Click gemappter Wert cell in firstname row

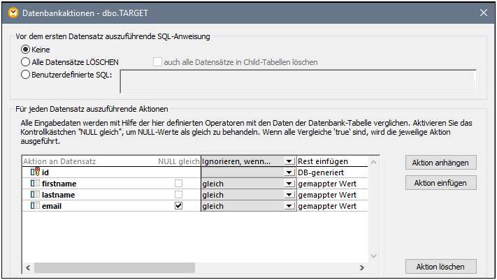[x=332, y=184]
